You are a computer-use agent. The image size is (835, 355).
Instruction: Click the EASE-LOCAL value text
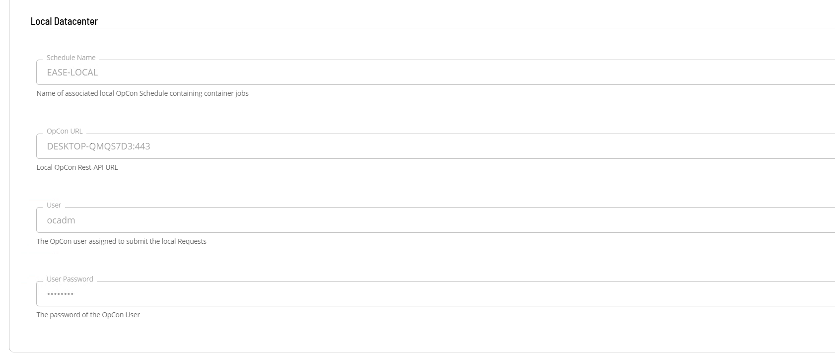point(72,72)
